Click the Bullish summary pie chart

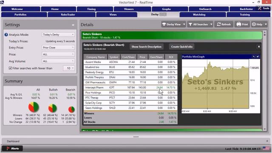(x=53, y=108)
